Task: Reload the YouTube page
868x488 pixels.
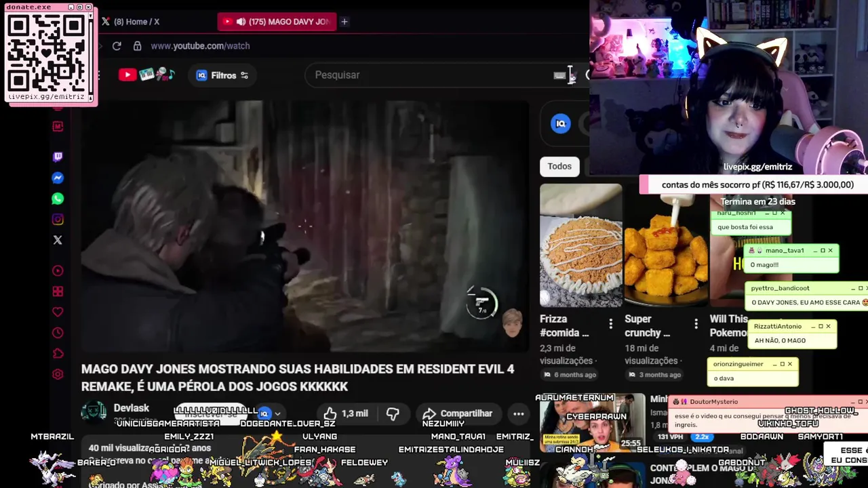Action: coord(117,46)
